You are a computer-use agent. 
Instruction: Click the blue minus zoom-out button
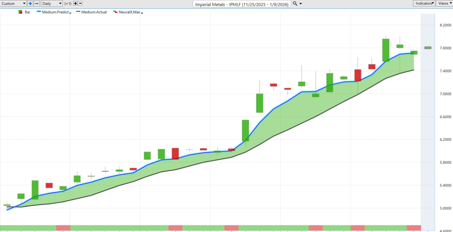pos(37,4)
